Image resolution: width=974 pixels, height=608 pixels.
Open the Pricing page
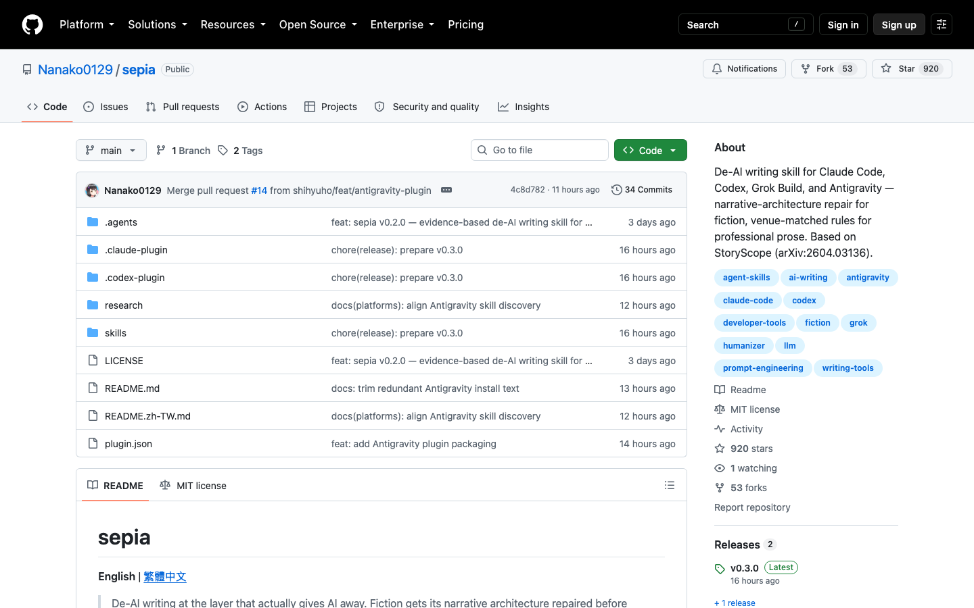465,24
